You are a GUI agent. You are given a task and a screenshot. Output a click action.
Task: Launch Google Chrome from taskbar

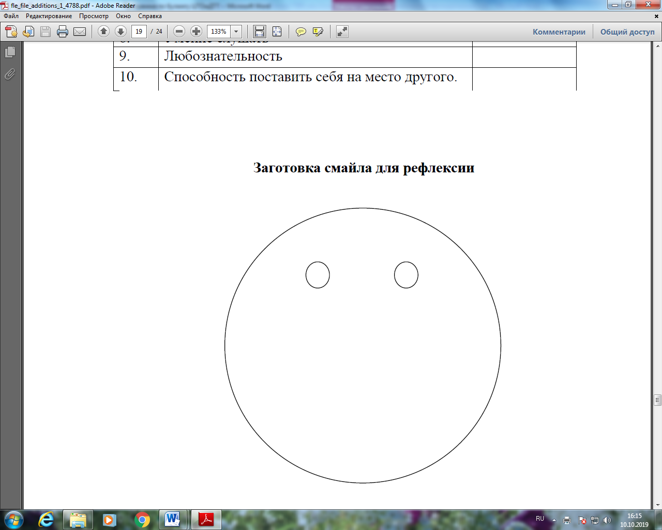(142, 520)
